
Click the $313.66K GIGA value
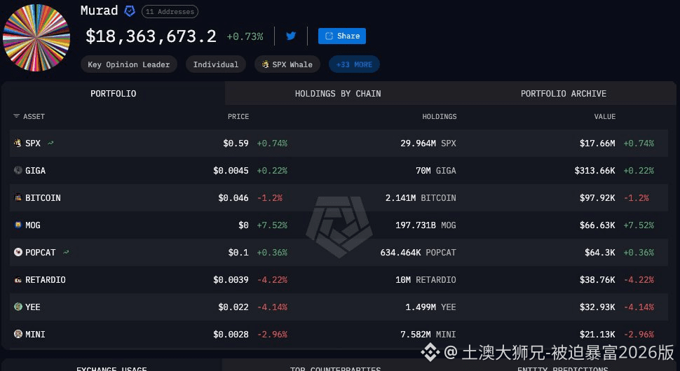594,171
